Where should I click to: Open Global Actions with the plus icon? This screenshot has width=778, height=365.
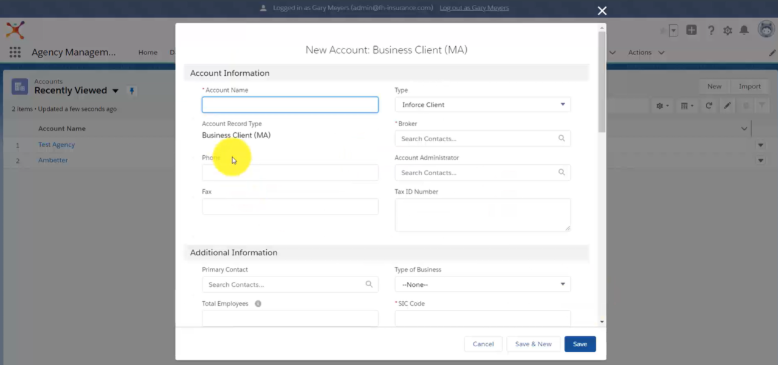tap(691, 29)
